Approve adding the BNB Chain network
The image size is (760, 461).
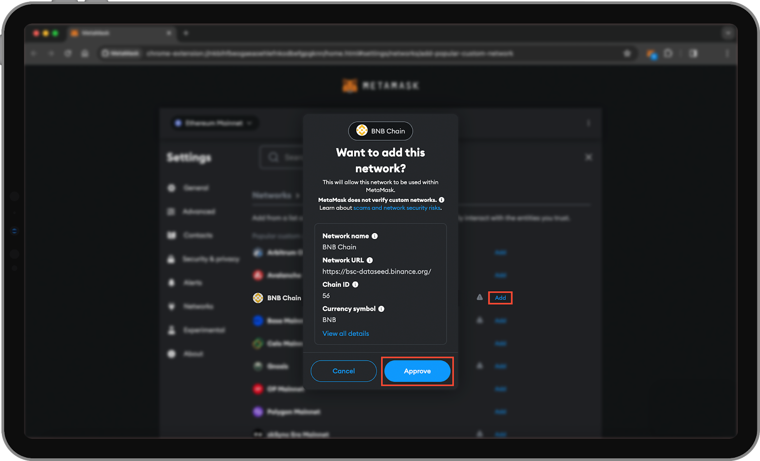click(x=417, y=371)
